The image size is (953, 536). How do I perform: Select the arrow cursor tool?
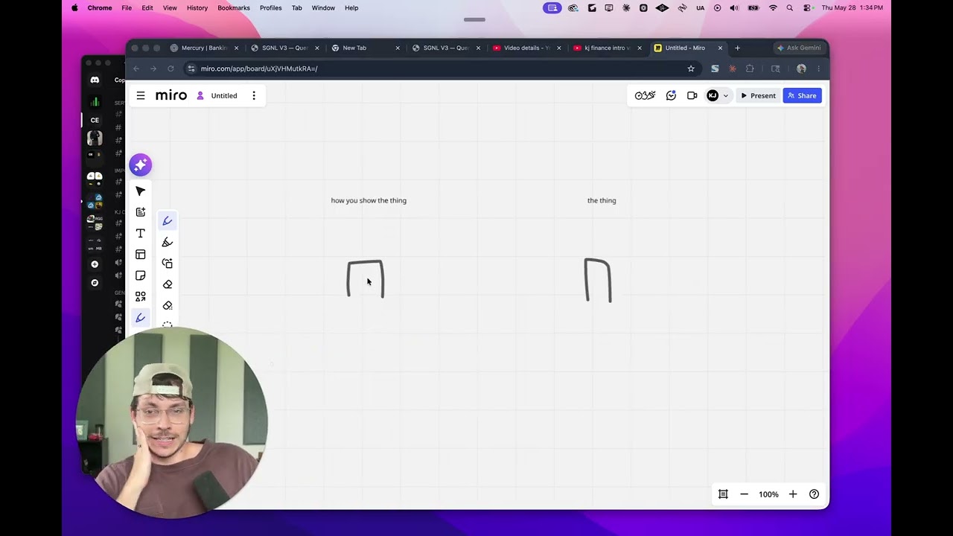point(140,191)
